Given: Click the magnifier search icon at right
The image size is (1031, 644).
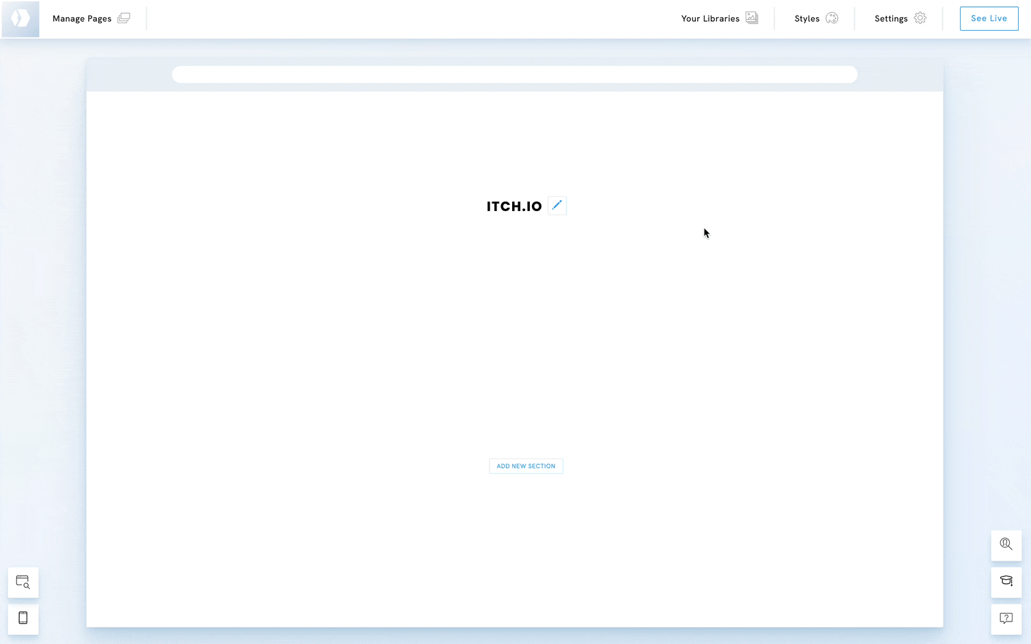Looking at the screenshot, I should [1006, 545].
